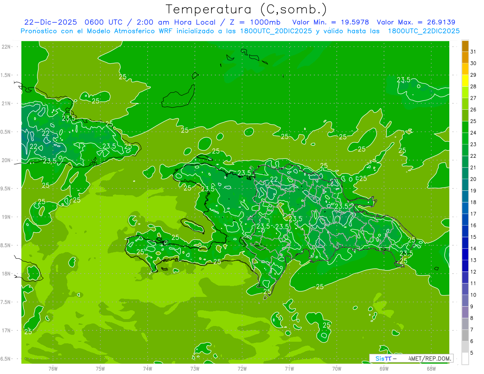Click the color bar label "13"

[474, 260]
